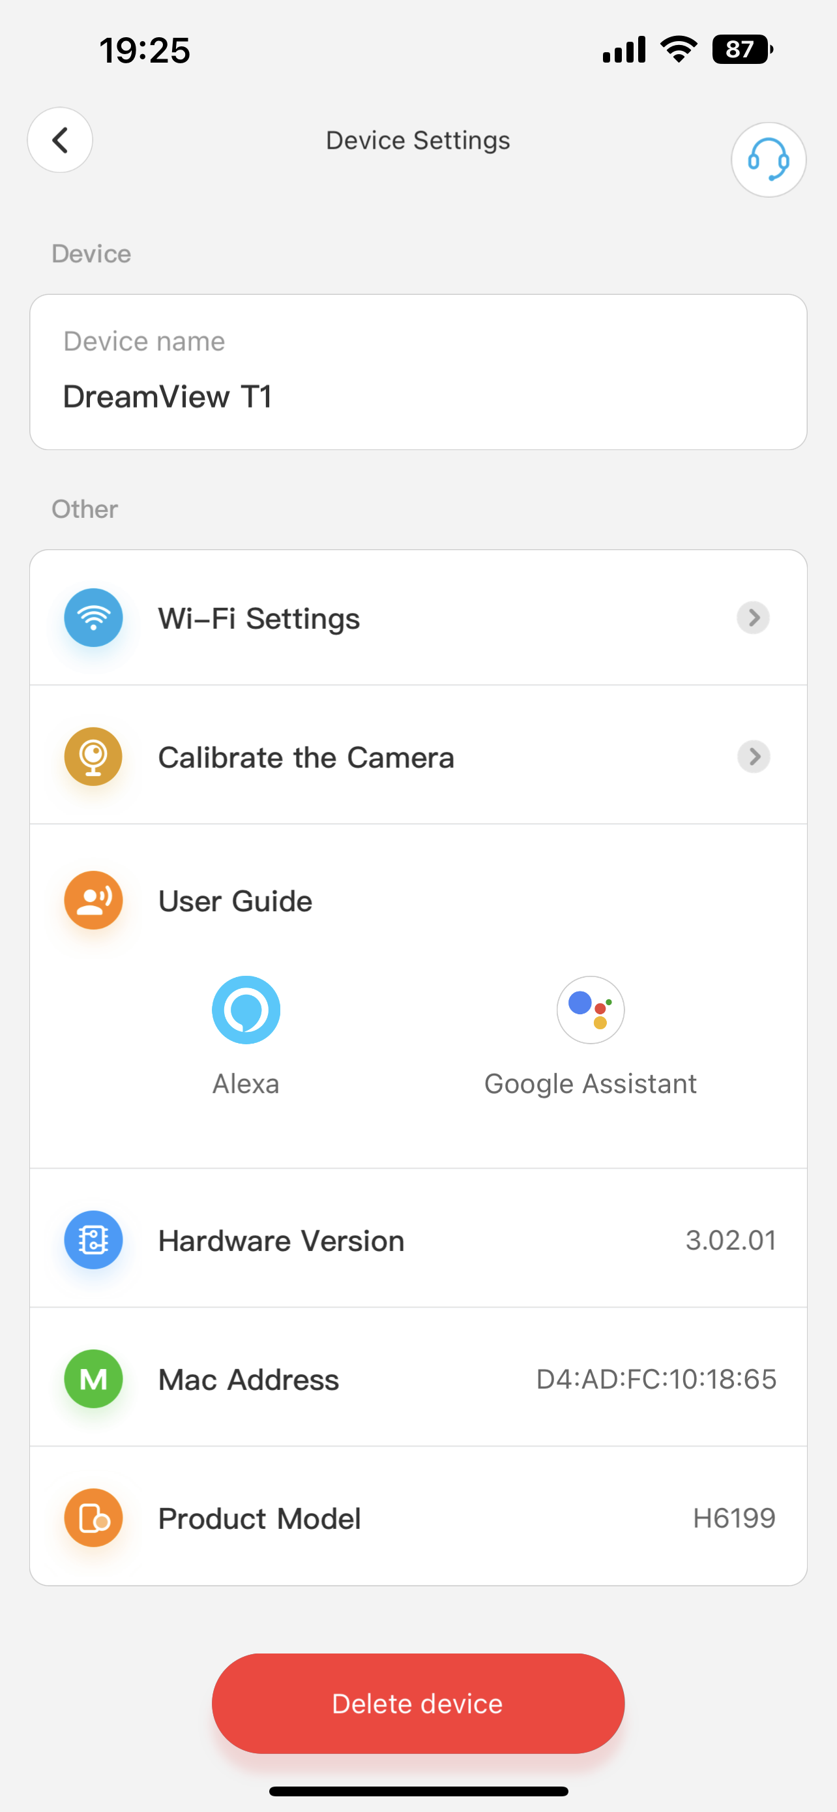Tap the blue Wi-Fi icon
The height and width of the screenshot is (1812, 837).
(x=93, y=618)
